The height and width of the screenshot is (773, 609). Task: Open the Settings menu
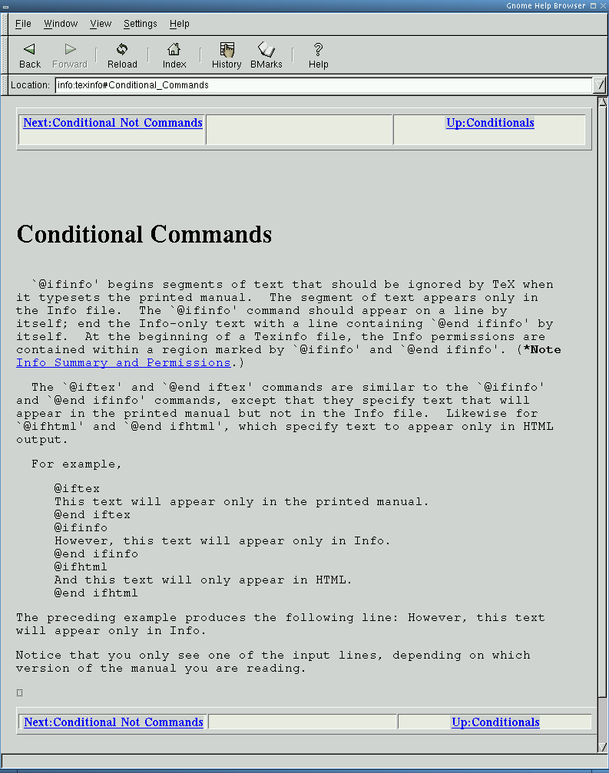(x=140, y=24)
